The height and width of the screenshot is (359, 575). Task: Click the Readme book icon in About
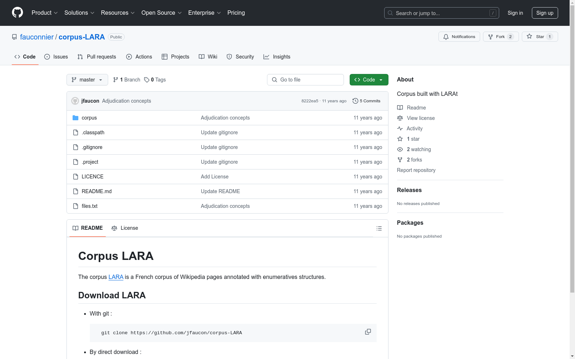[x=400, y=108]
